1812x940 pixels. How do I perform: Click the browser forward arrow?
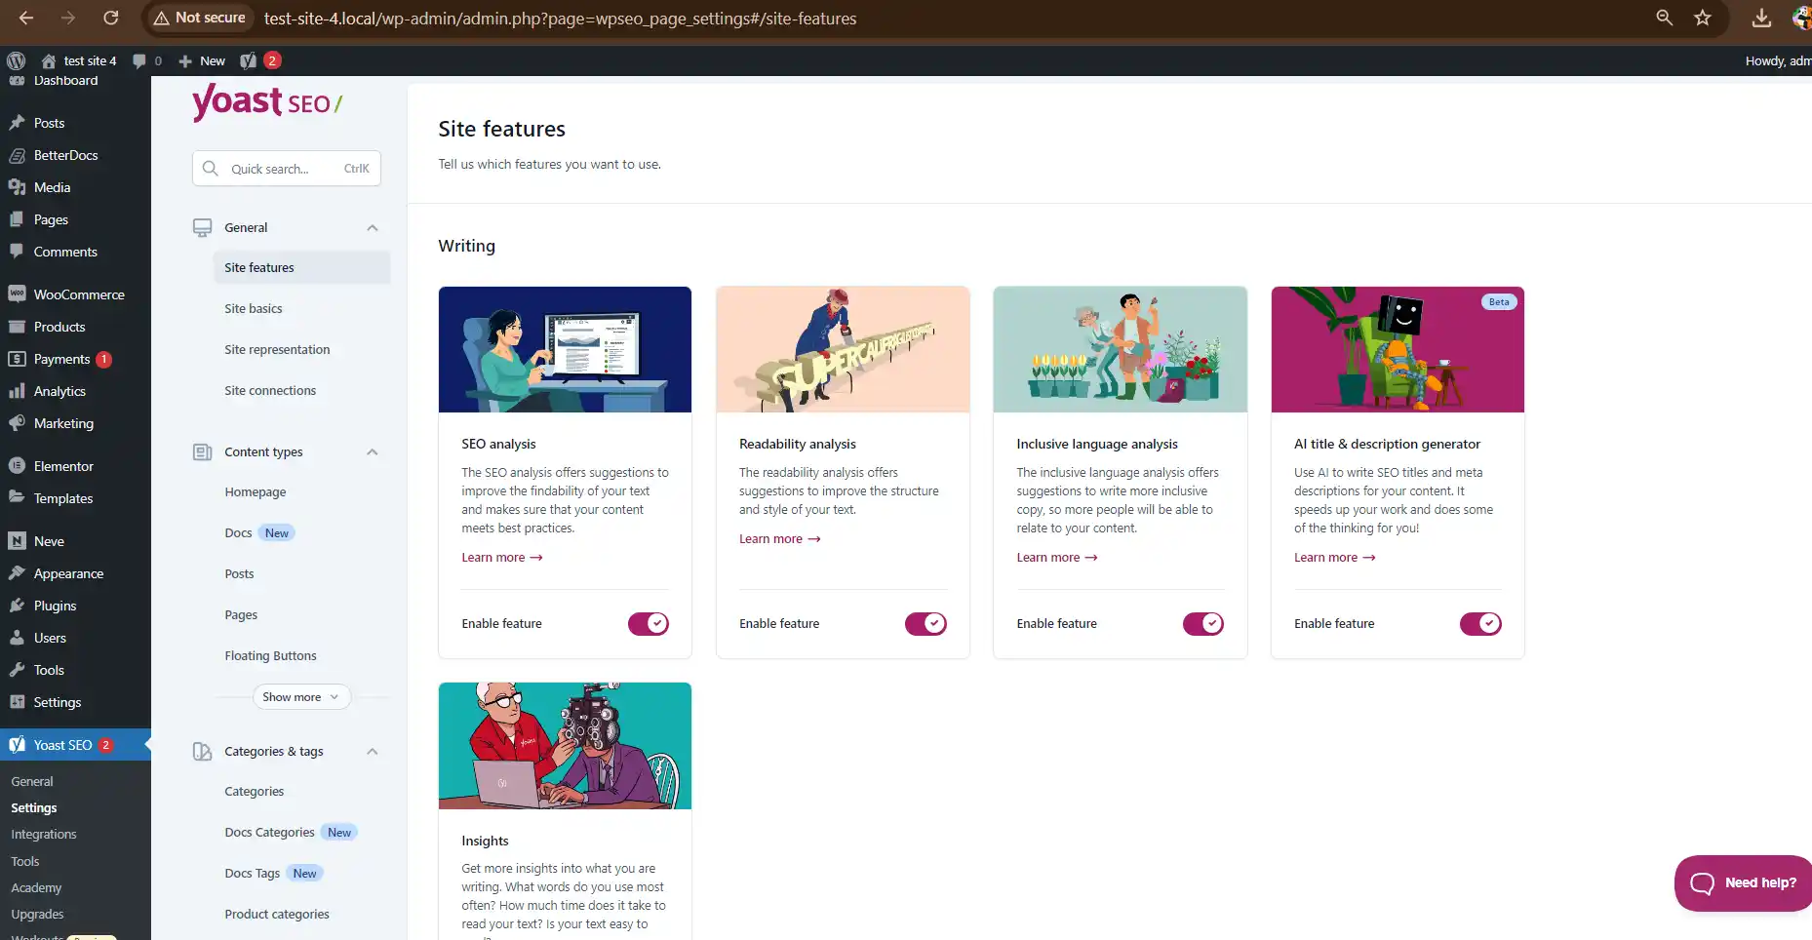tap(68, 18)
